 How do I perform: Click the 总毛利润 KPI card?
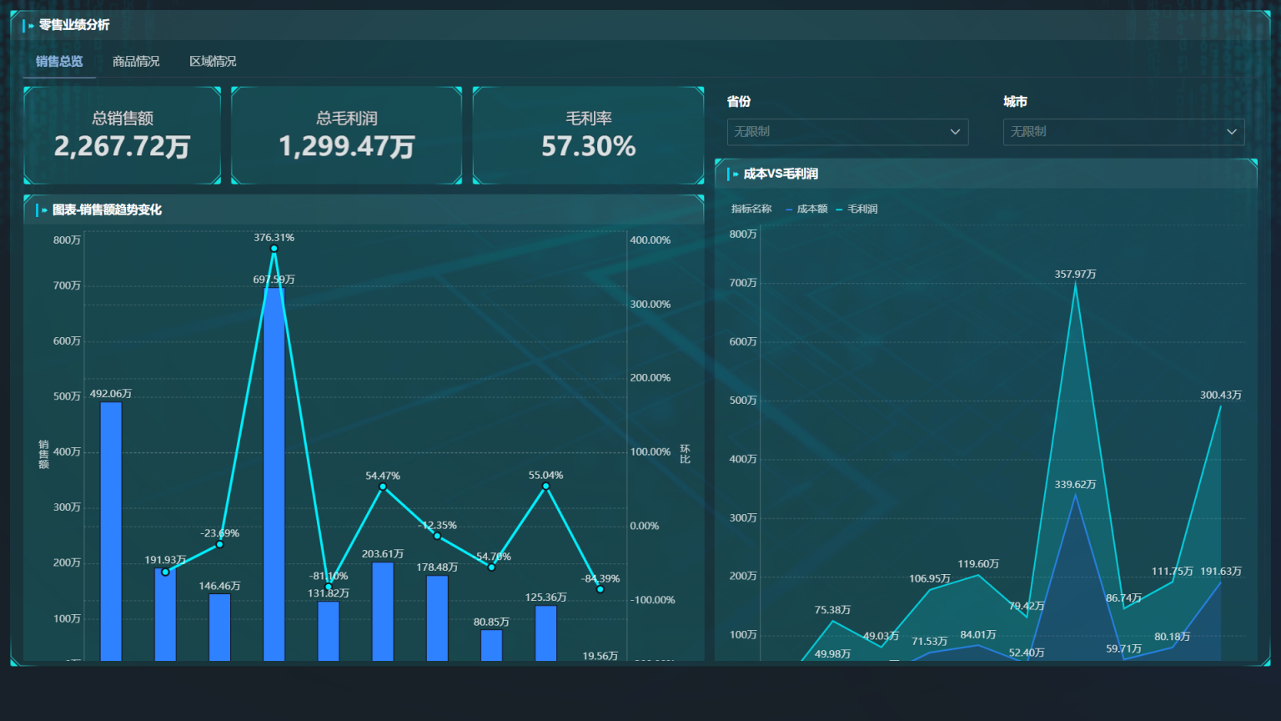(346, 135)
